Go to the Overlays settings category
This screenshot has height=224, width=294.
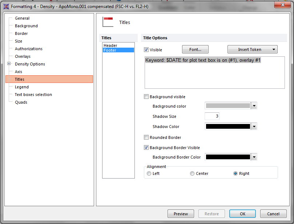[23, 56]
